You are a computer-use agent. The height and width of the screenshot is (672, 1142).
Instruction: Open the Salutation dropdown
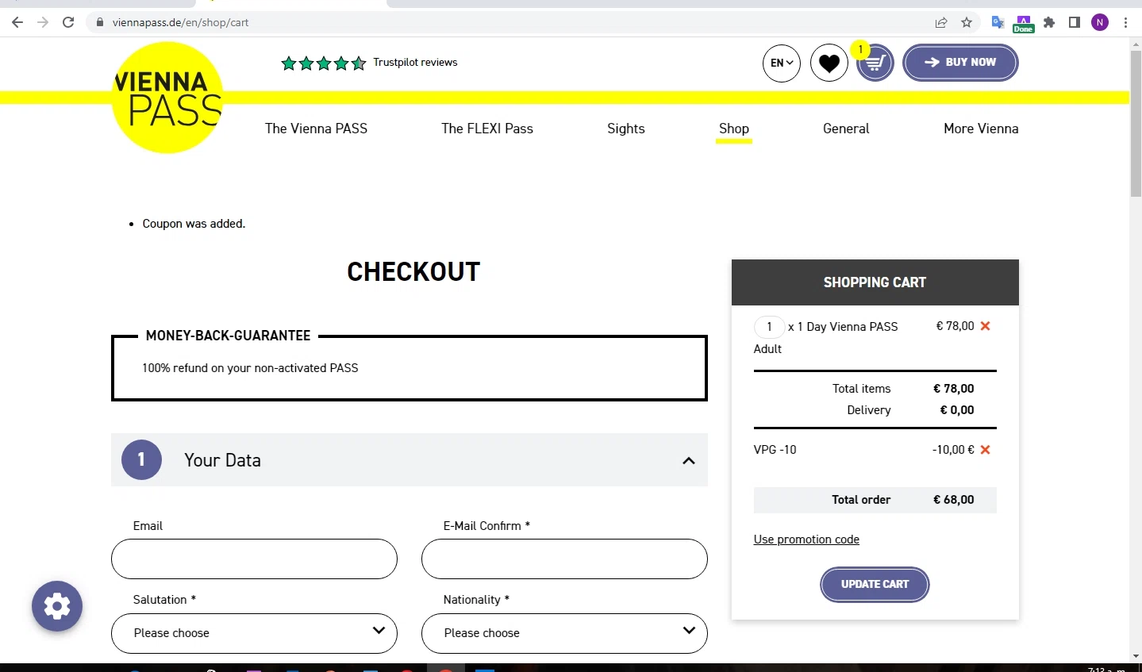pyautogui.click(x=254, y=633)
